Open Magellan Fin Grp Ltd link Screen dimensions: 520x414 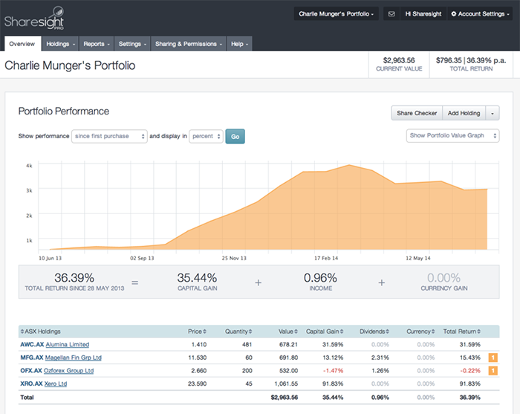pos(74,358)
